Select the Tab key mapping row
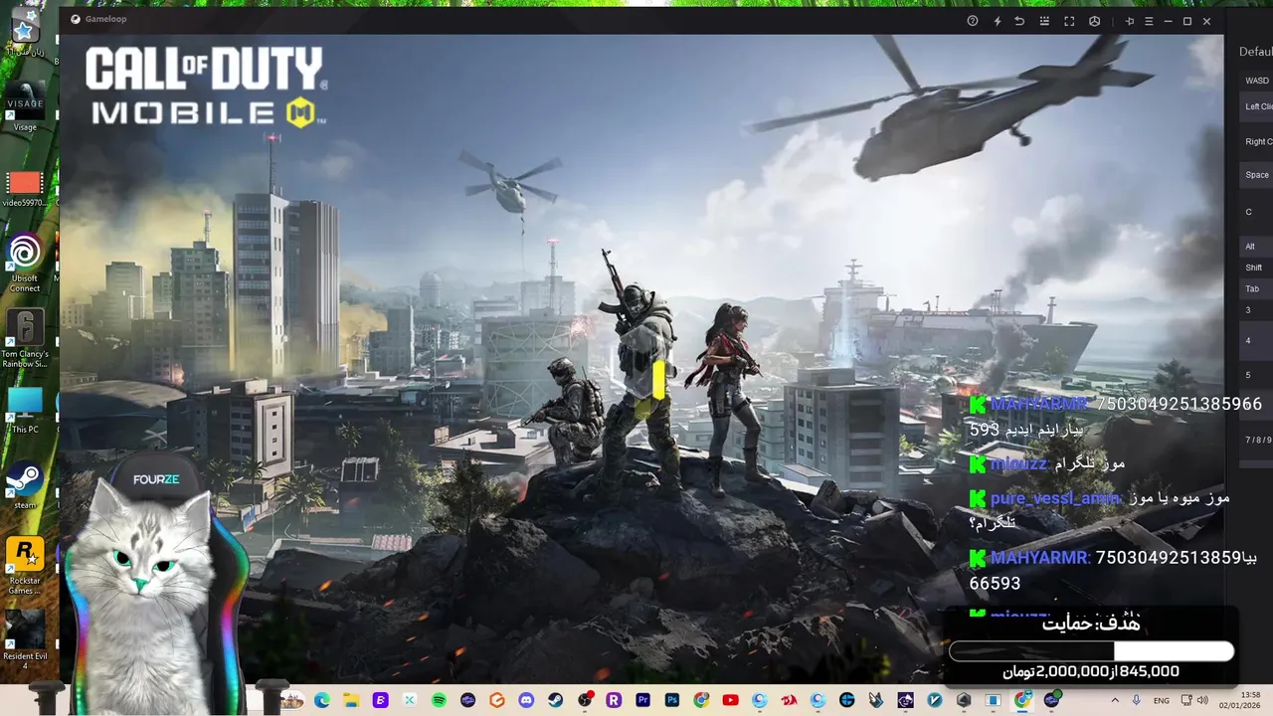Screen dimensions: 1273x716 tap(1256, 289)
